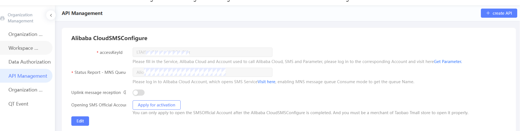Click the info icon beside Uplink message reception
The image size is (520, 131).
pyautogui.click(x=125, y=92)
